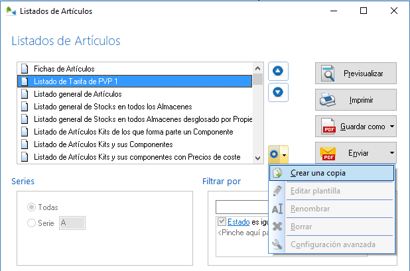Click the list scrollbar thumb
The height and width of the screenshot is (271, 410).
258,80
